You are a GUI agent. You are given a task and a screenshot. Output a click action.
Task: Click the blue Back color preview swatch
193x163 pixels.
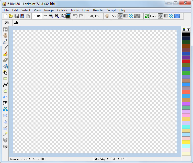[x=177, y=16]
